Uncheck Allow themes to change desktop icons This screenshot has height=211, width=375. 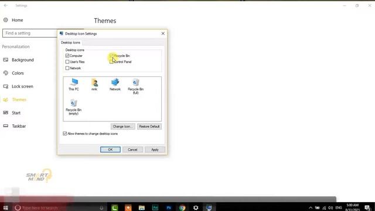tap(65, 134)
